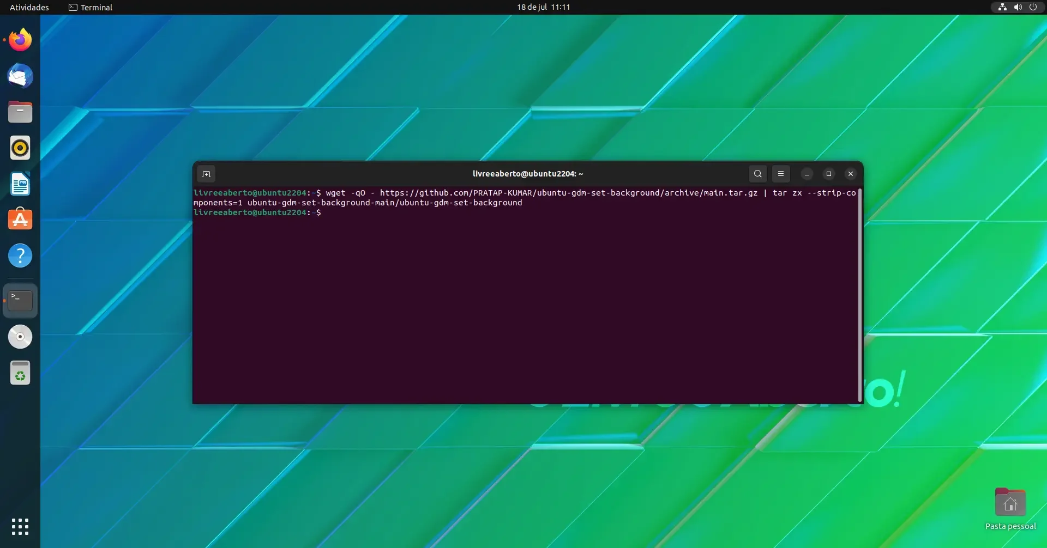Image resolution: width=1047 pixels, height=548 pixels.
Task: Close the terminal window
Action: 850,174
